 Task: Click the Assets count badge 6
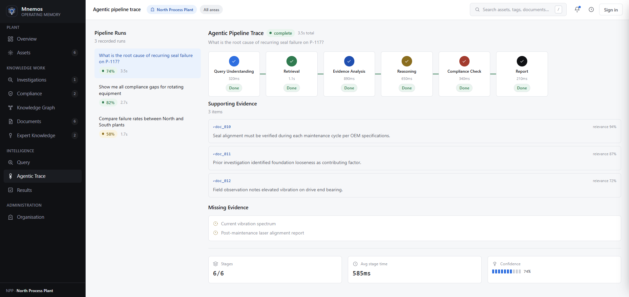point(75,53)
